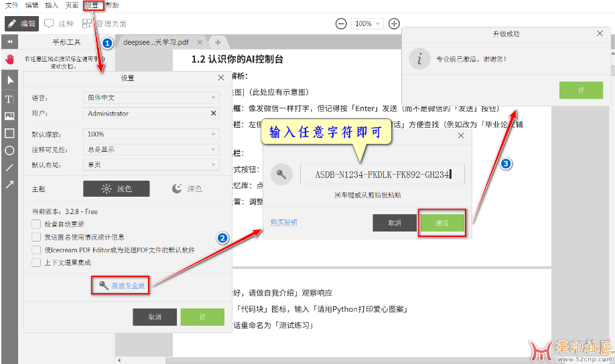Expand the 注释可见性 dropdown

click(151, 149)
